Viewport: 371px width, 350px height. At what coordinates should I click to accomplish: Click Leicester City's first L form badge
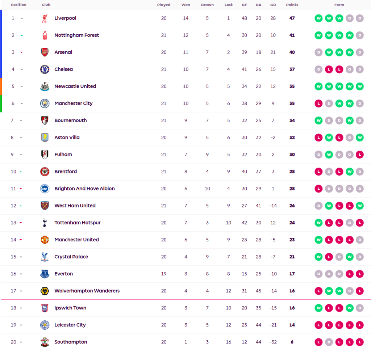318,325
